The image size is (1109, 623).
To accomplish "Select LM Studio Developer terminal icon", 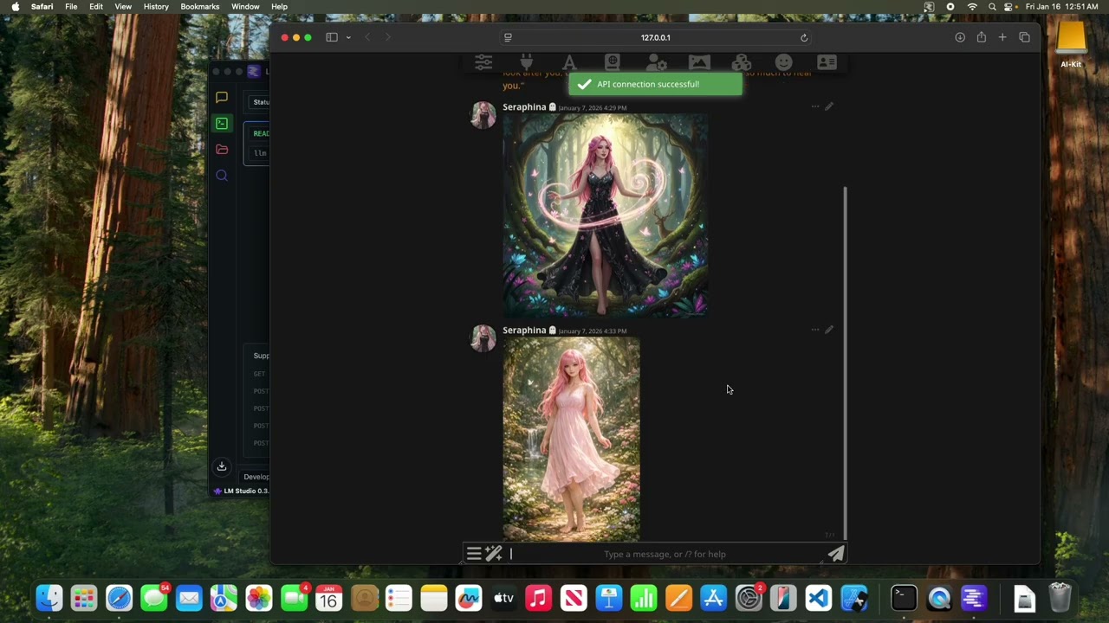I will [x=222, y=124].
